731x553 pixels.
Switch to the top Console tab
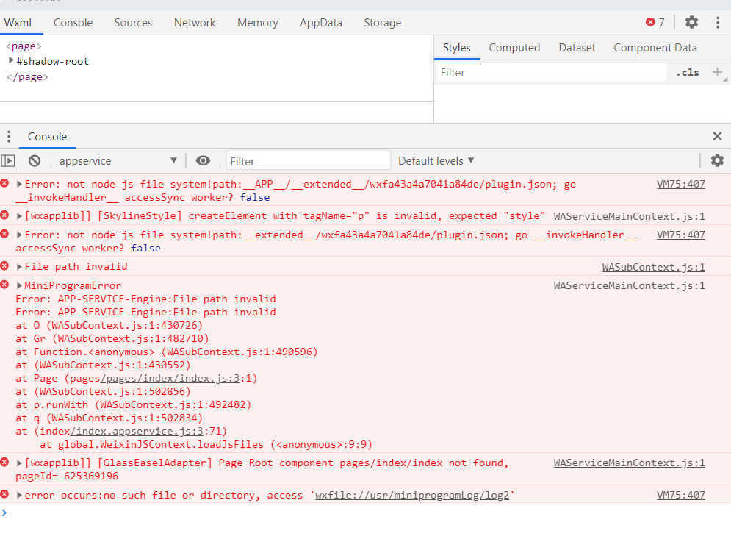click(73, 22)
